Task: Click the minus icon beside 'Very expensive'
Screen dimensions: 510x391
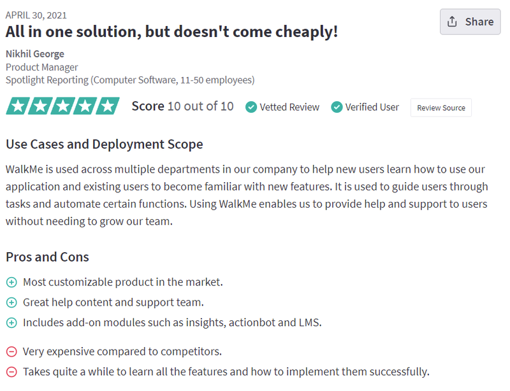Action: tap(11, 351)
